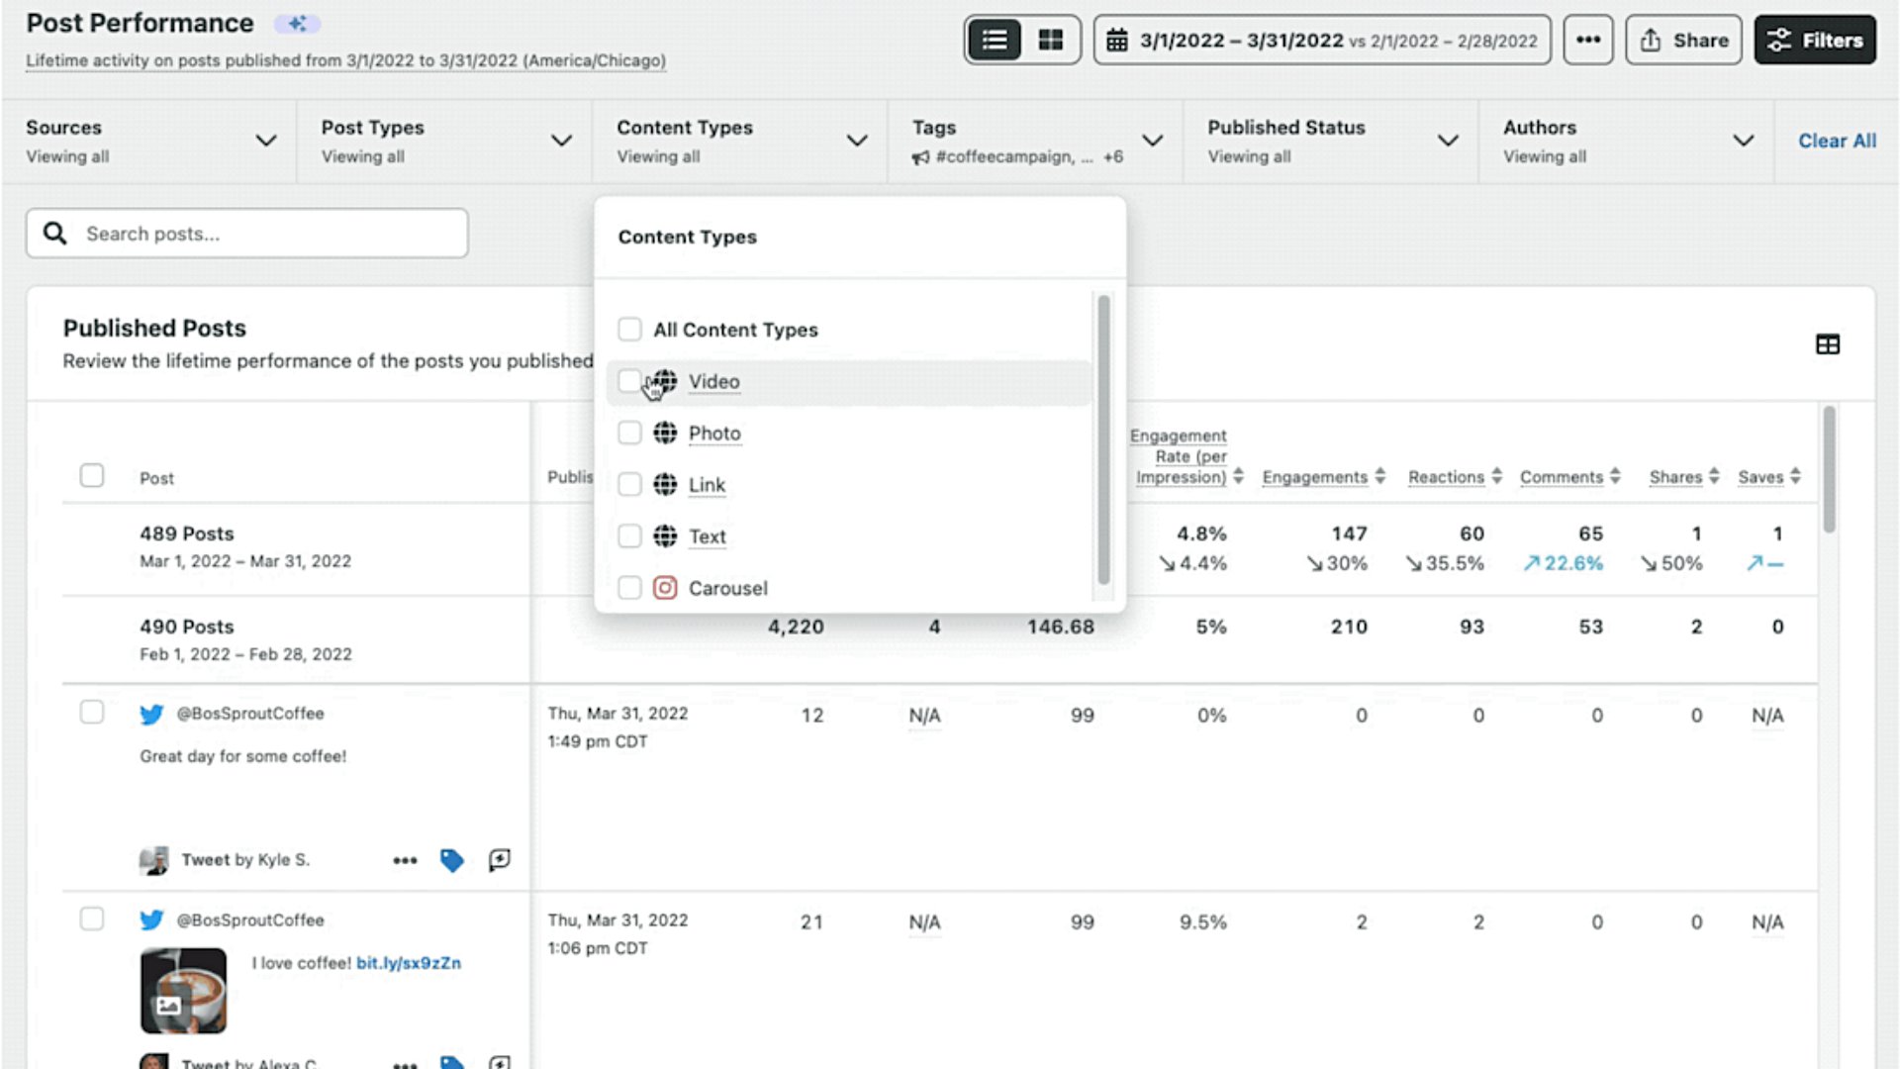Click the sparkle icon next to Post Performance
The width and height of the screenshot is (1900, 1069).
(x=297, y=24)
